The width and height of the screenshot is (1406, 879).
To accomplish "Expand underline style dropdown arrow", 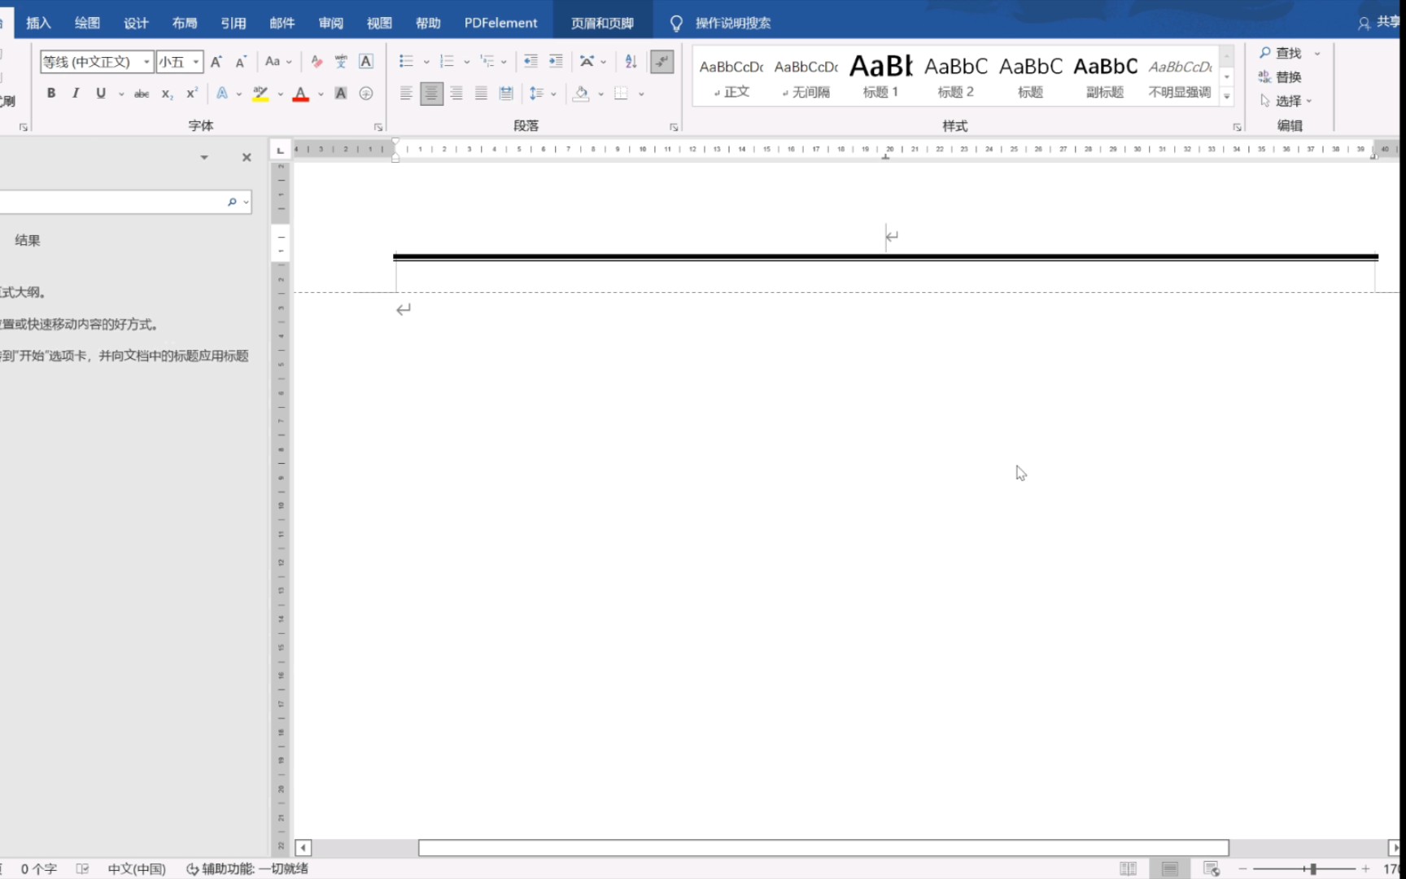I will 121,94.
